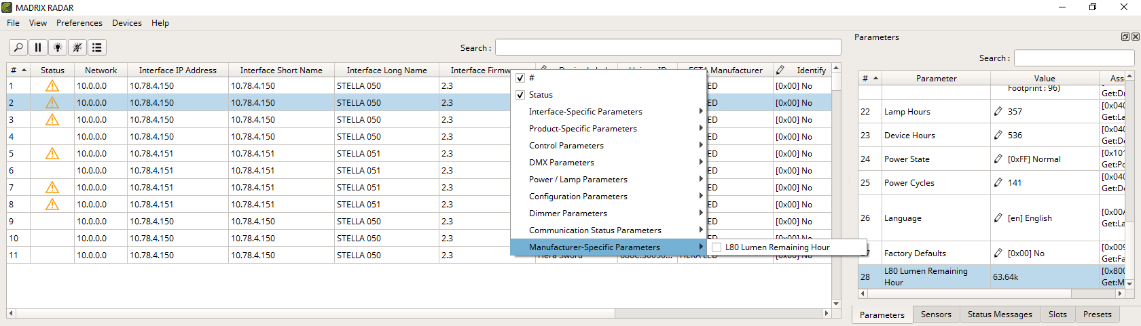Click warning triangle status icon in row 3

click(52, 120)
